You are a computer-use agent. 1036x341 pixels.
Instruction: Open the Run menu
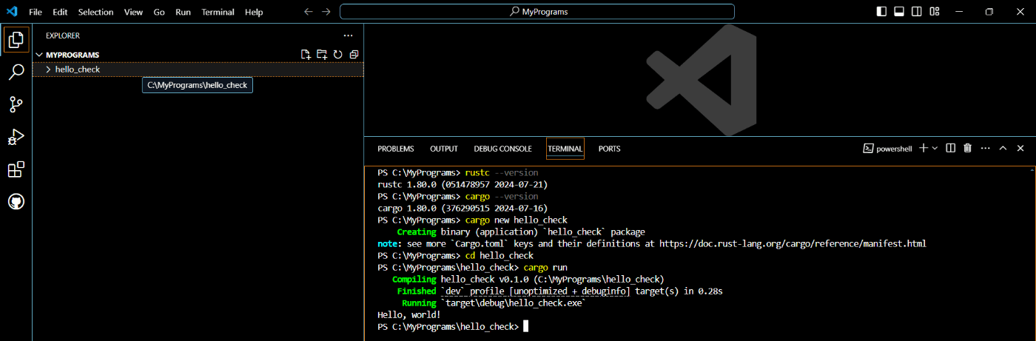[x=183, y=12]
